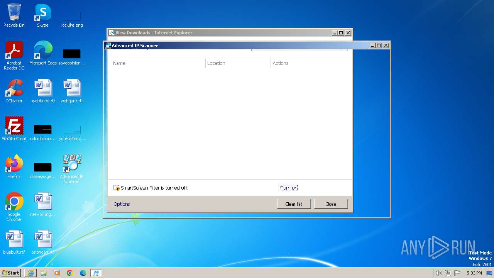Click the volume speaker tray icon

(x=438, y=273)
